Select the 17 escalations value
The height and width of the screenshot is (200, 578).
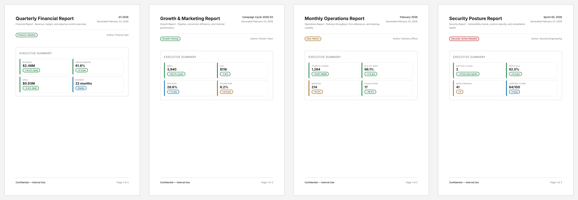pyautogui.click(x=366, y=87)
